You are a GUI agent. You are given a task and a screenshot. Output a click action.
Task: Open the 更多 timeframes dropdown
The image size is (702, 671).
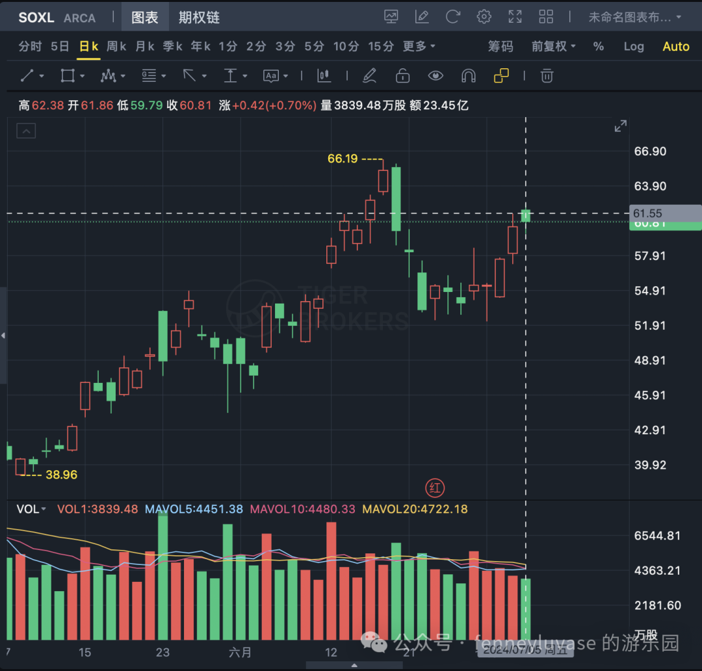click(x=419, y=46)
